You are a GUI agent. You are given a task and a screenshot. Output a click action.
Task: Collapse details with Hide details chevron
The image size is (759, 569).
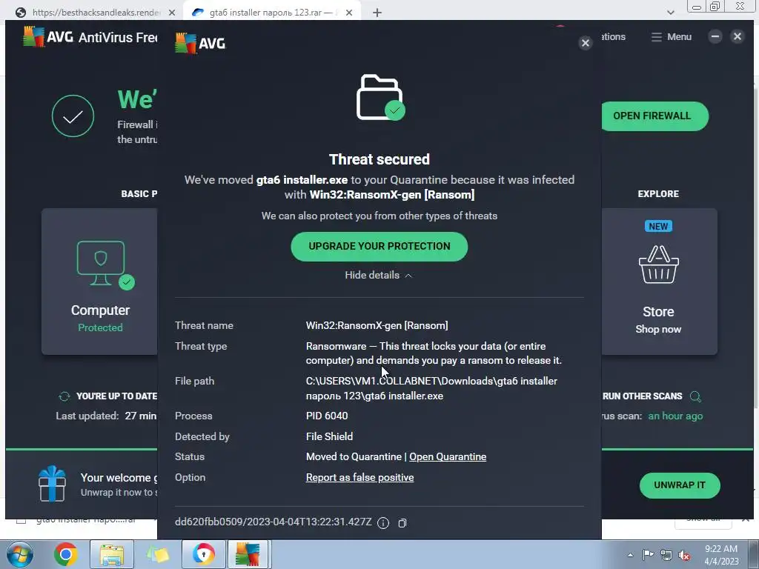379,275
